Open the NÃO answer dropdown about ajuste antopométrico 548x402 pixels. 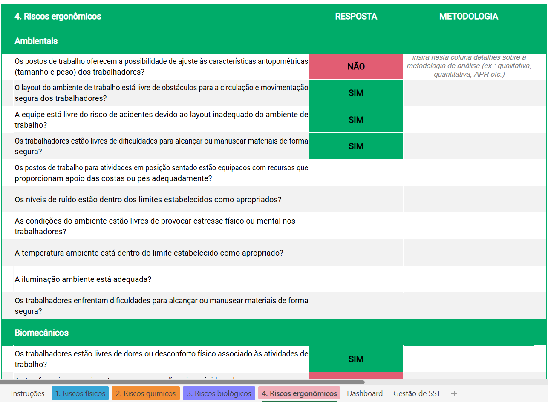point(356,66)
